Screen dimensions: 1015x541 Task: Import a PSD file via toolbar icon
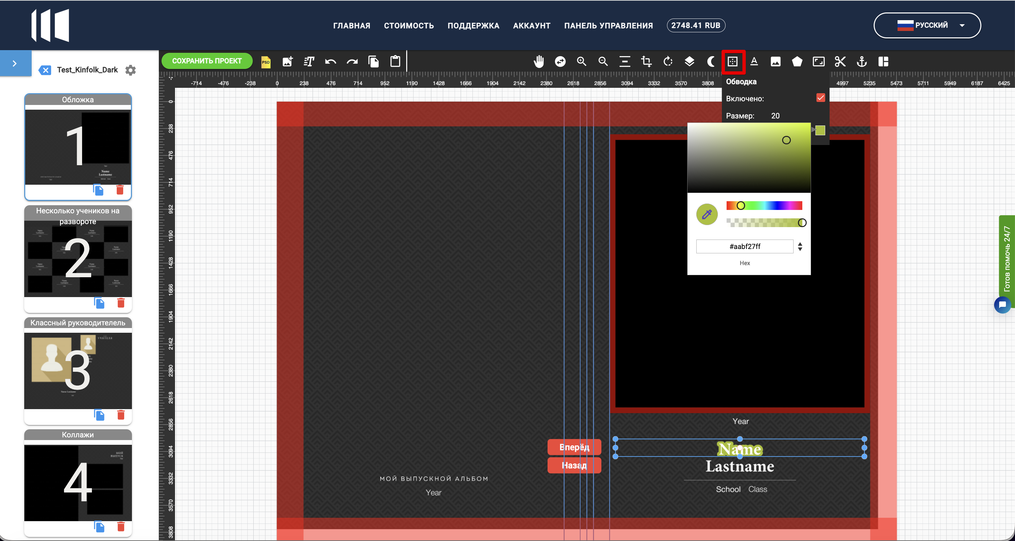[x=266, y=62]
